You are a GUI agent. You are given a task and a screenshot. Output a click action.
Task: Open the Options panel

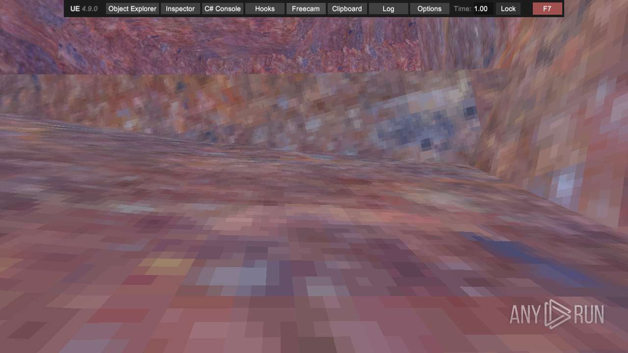(429, 9)
